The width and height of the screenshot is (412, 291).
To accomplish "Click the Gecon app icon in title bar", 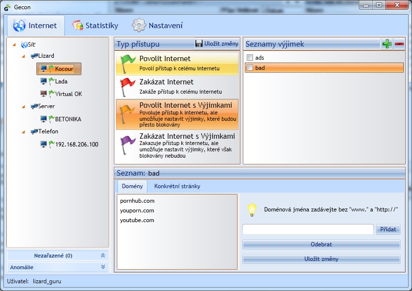I will (x=7, y=7).
